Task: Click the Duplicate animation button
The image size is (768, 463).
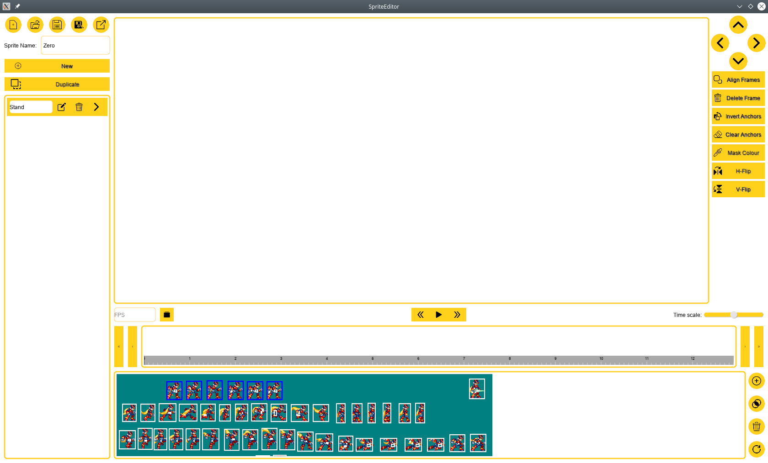Action: (57, 84)
